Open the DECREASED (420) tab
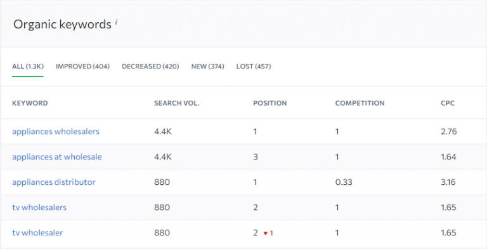 (x=150, y=66)
